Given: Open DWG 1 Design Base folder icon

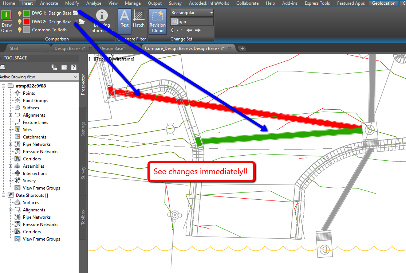Looking at the screenshot, I should (x=75, y=13).
